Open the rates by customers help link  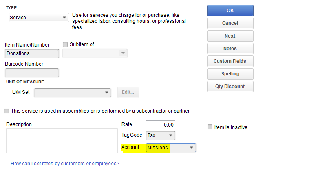coord(65,164)
